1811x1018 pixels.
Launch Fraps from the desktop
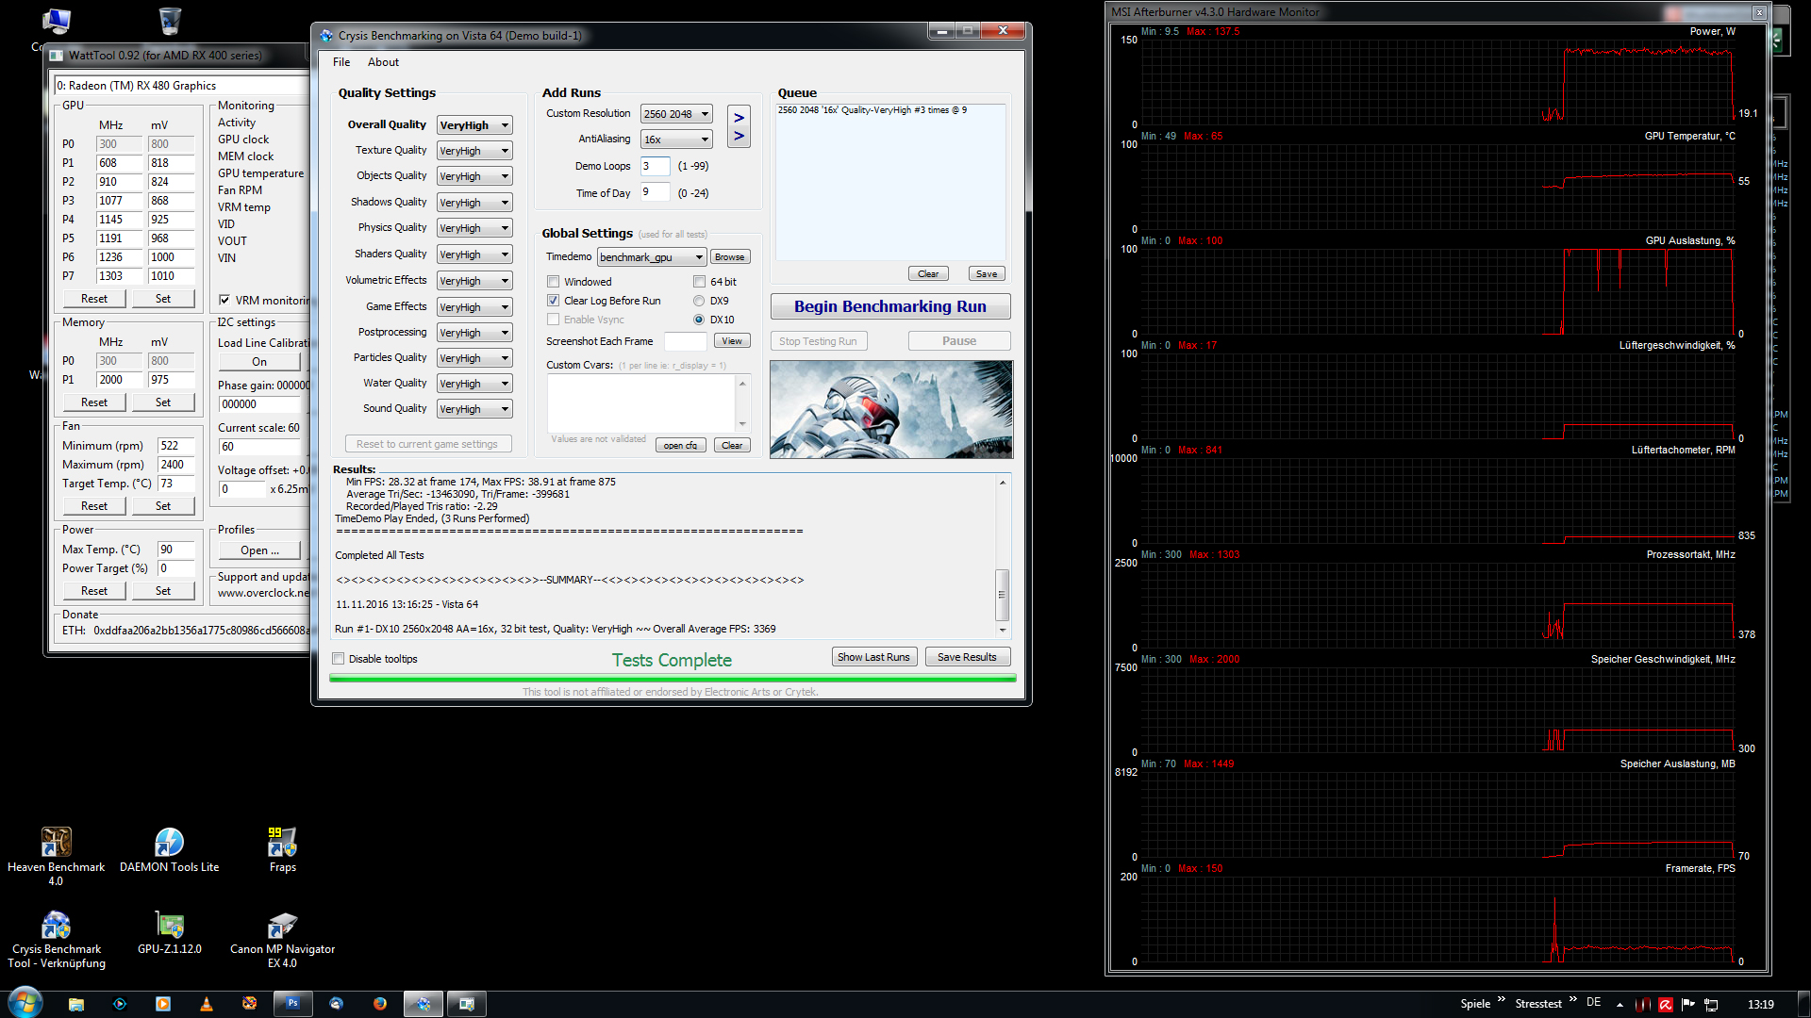coord(282,842)
